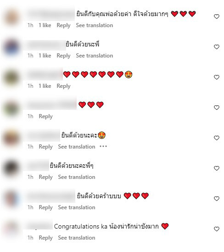Screen dimensions: 224x252
Task: See translation of 'ยินดีด้วยคร้าบบบ' comment
Action: (77, 207)
